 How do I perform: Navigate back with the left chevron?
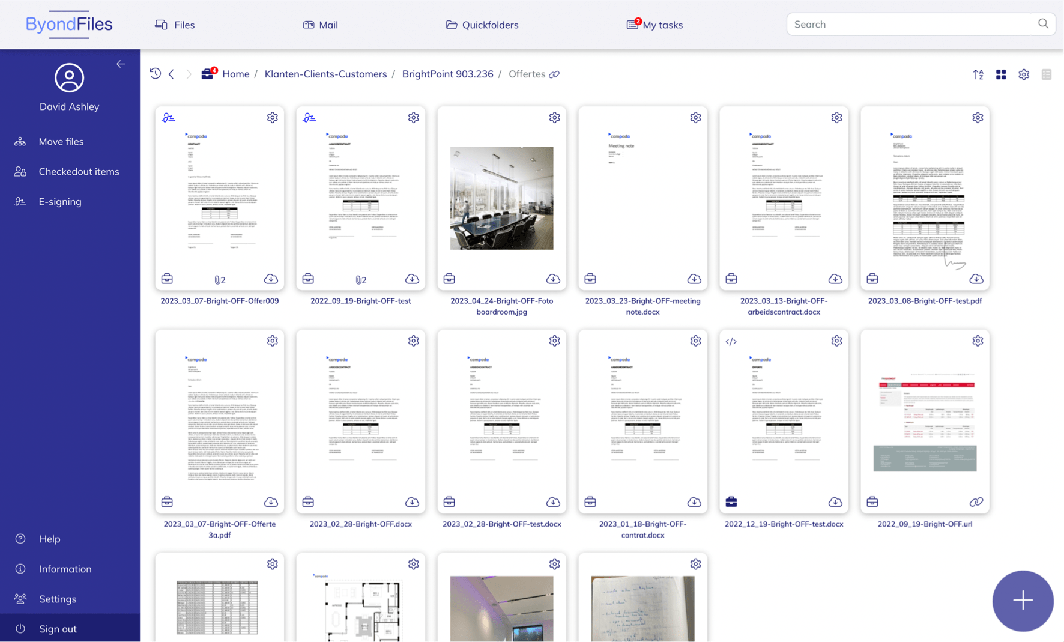coord(172,74)
